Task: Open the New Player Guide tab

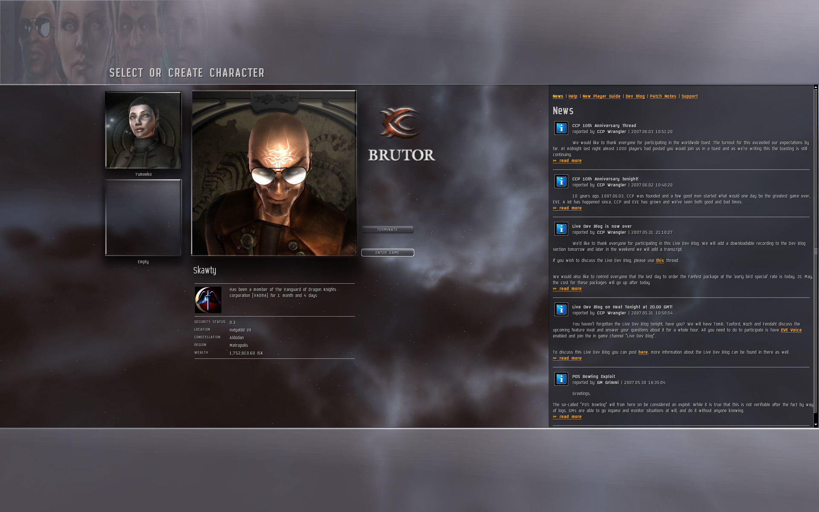Action: pos(601,96)
